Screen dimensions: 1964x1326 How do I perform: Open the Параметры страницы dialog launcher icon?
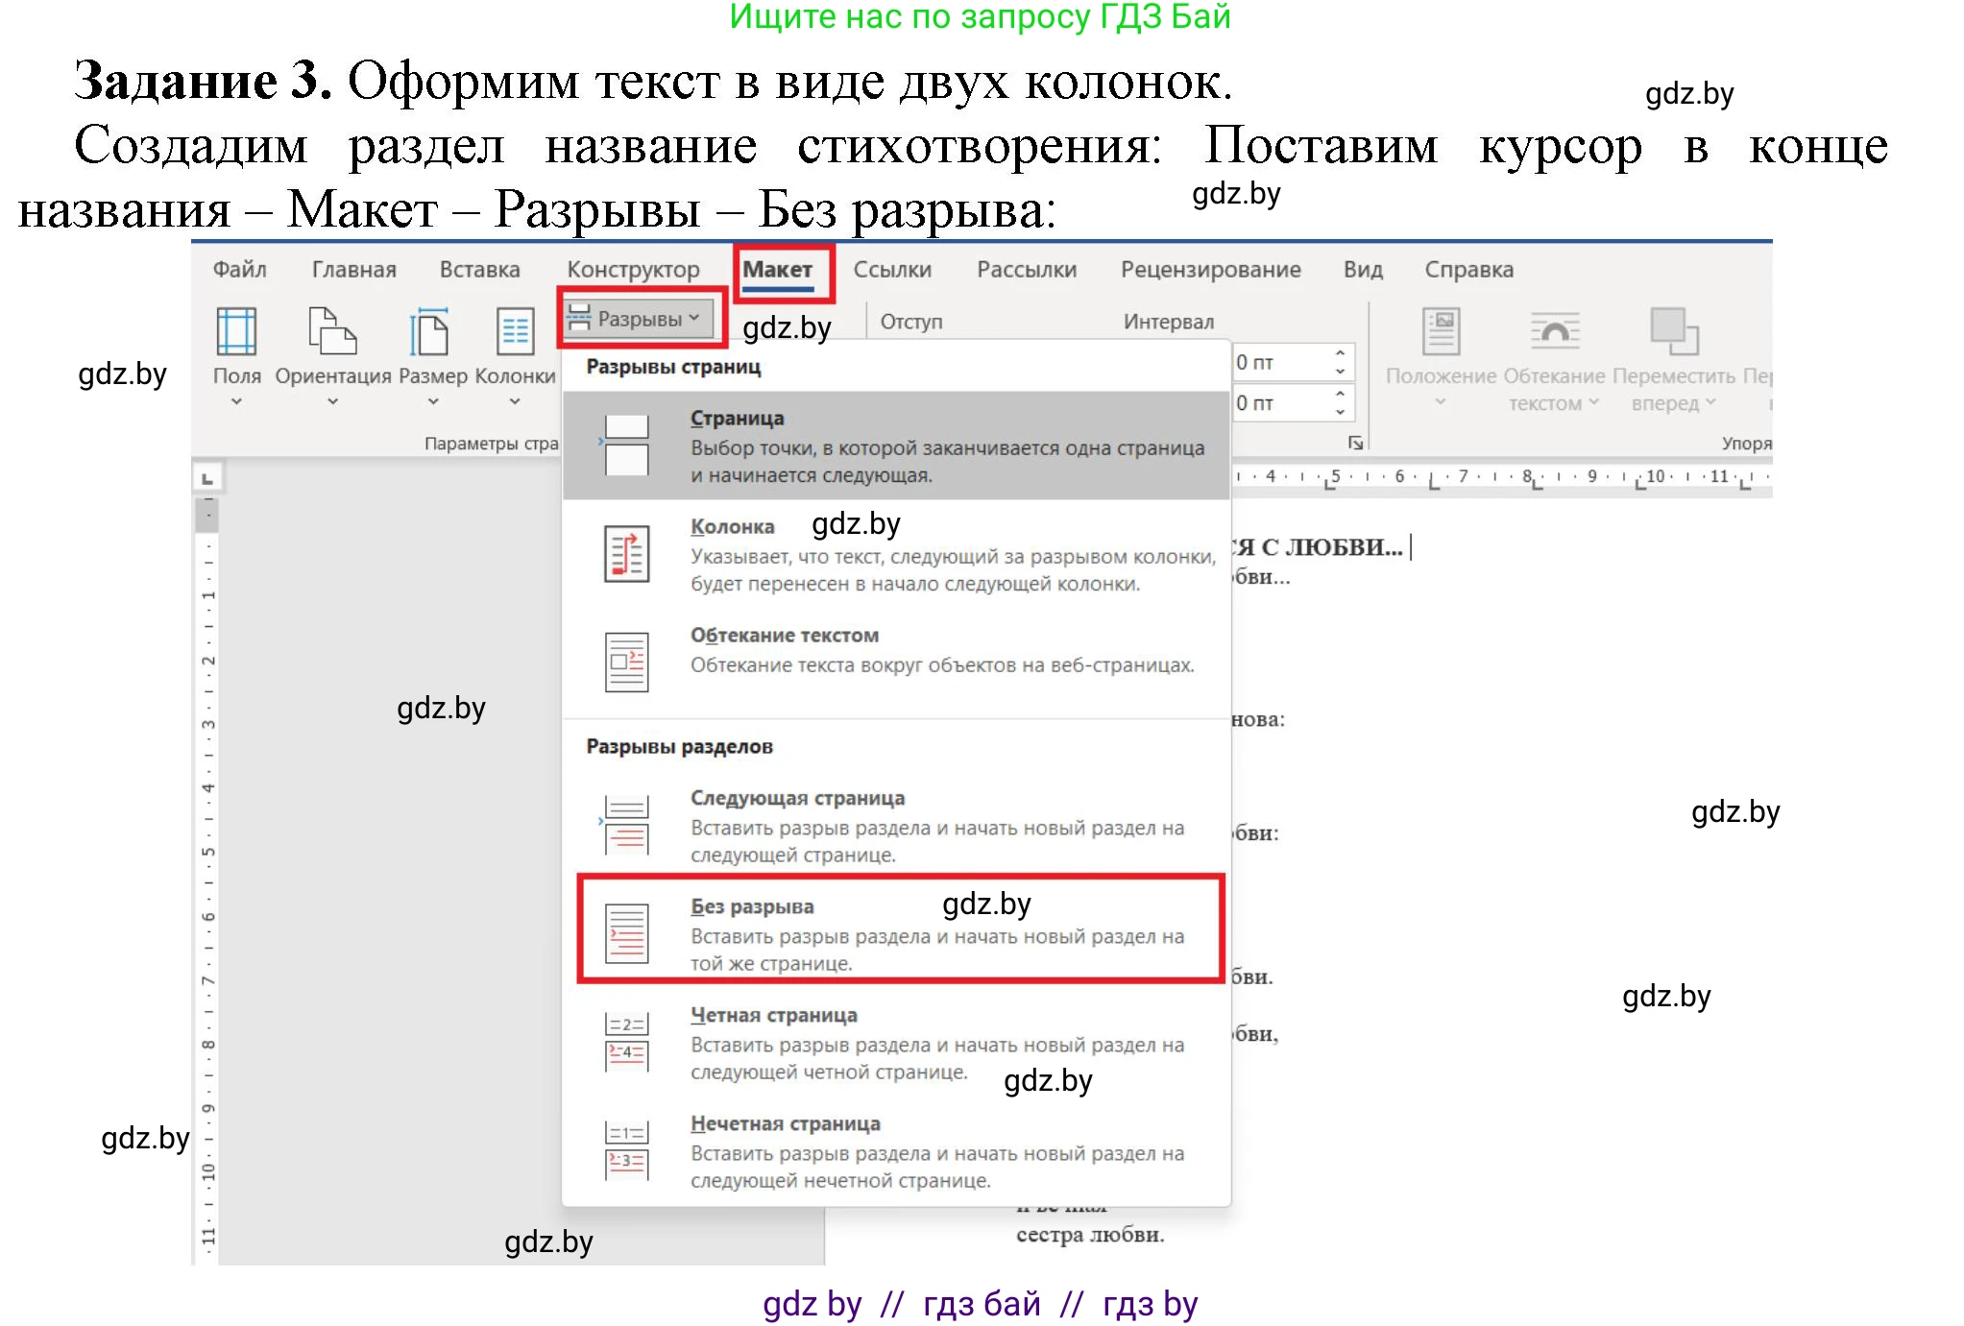[x=1355, y=442]
